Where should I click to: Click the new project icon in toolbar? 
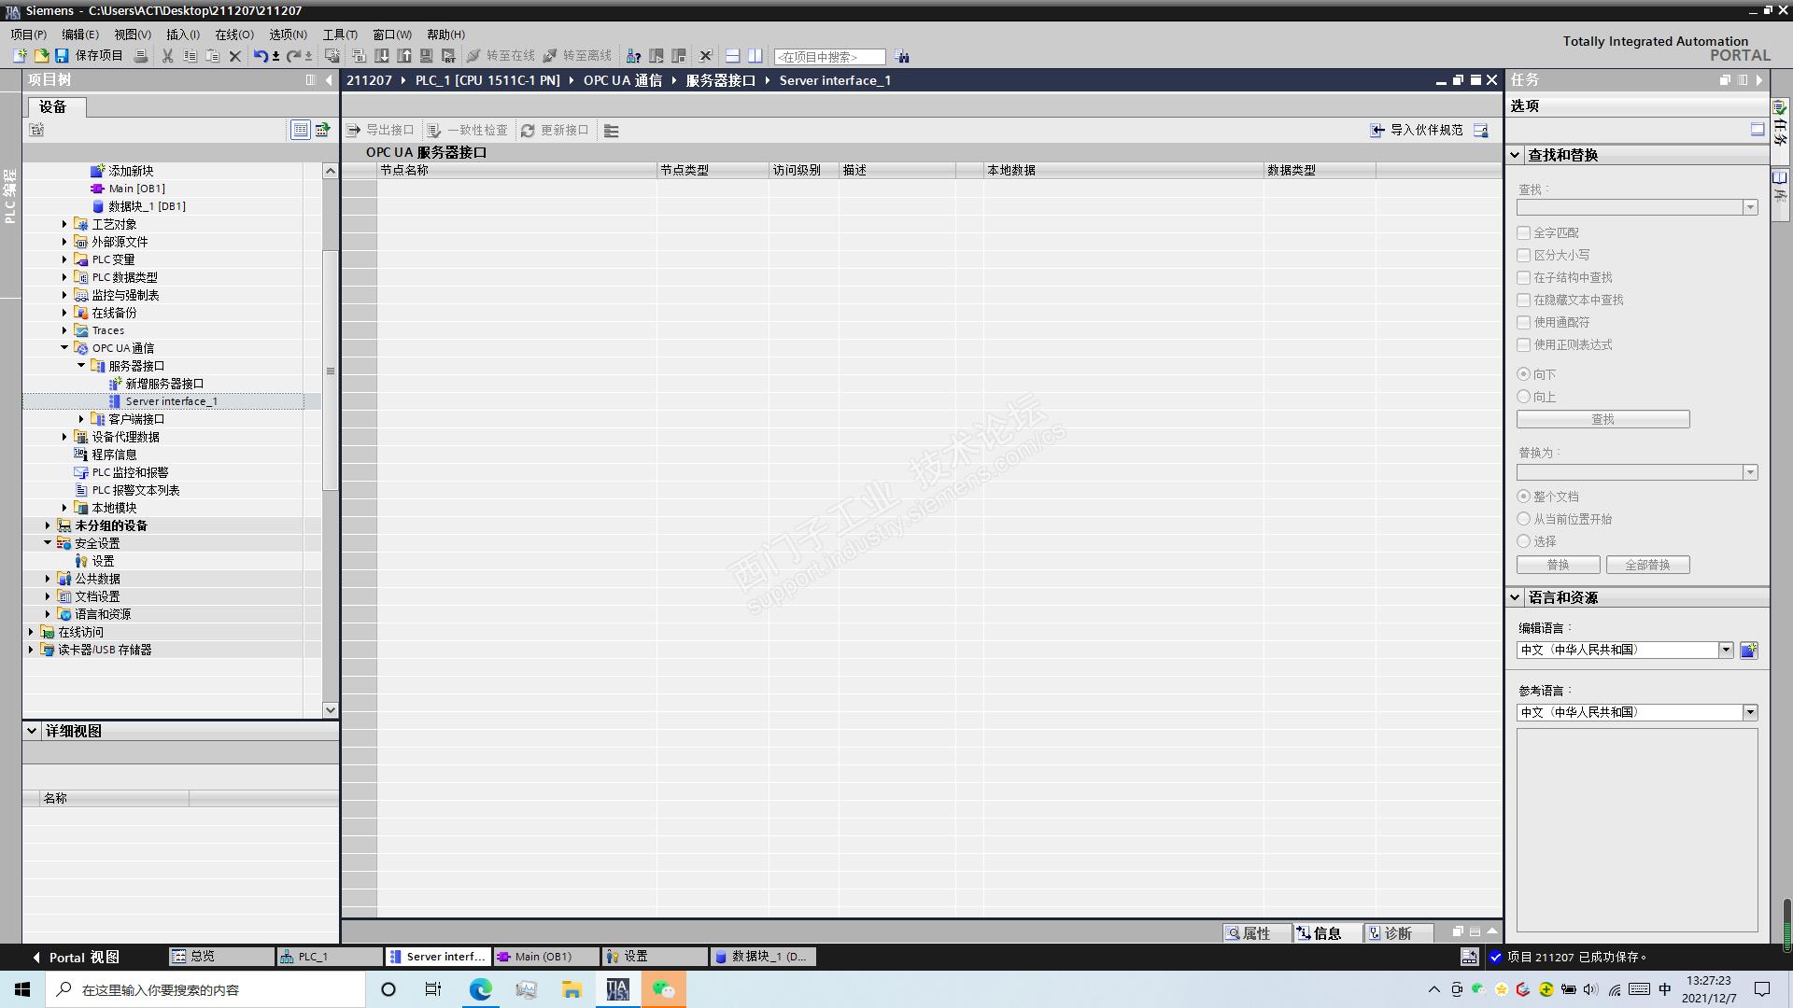point(19,56)
